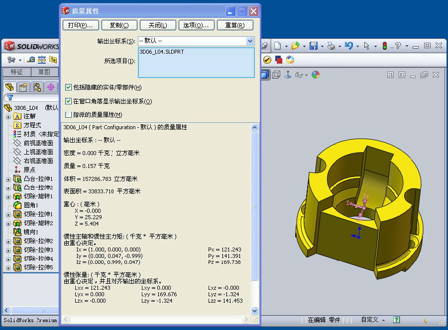Uncheck 包括隐藏的实体/零部件 checkbox
This screenshot has height=330, width=448.
69,87
